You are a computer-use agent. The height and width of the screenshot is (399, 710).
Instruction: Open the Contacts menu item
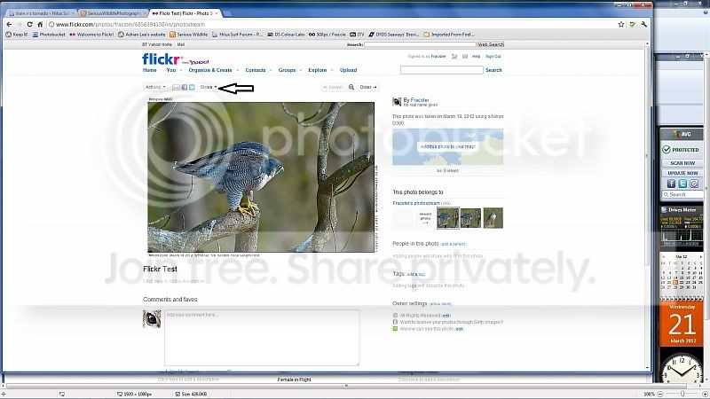tap(256, 70)
